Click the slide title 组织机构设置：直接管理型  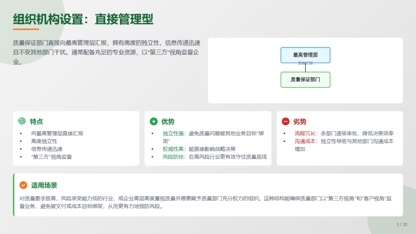pyautogui.click(x=83, y=19)
